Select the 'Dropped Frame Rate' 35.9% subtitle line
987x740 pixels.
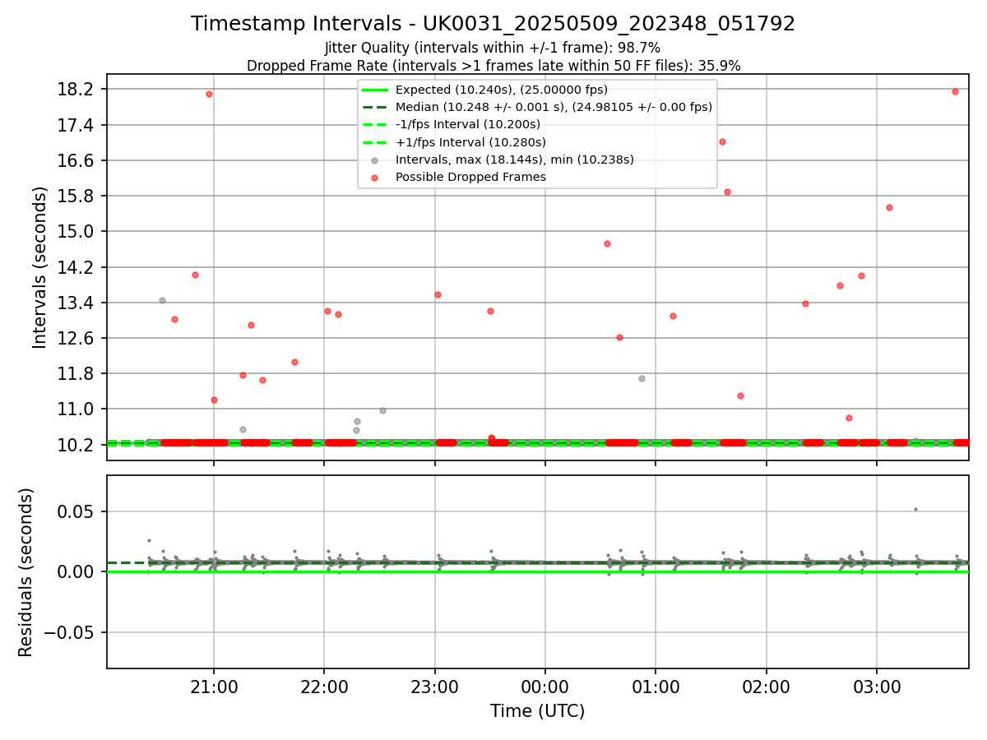pos(493,66)
